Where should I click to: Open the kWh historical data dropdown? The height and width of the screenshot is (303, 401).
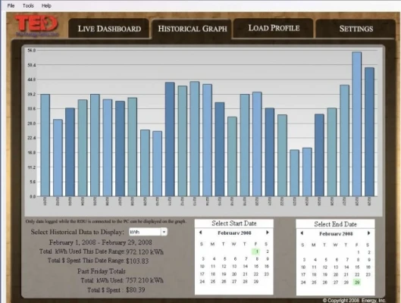(148, 232)
